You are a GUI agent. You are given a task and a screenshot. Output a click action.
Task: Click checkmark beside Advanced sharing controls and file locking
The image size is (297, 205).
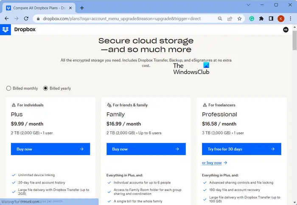point(205,183)
